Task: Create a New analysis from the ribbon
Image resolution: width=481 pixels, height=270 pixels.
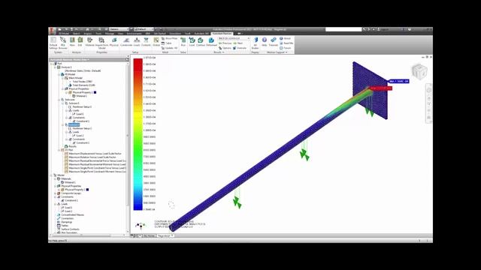Action: click(x=72, y=42)
